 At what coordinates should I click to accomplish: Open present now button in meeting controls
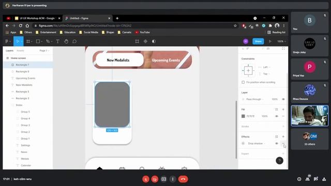(x=164, y=179)
